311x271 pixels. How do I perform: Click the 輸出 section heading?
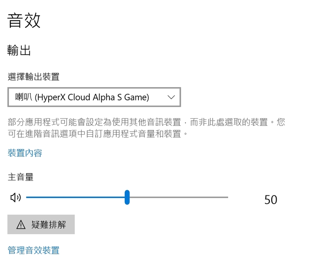pos(19,51)
